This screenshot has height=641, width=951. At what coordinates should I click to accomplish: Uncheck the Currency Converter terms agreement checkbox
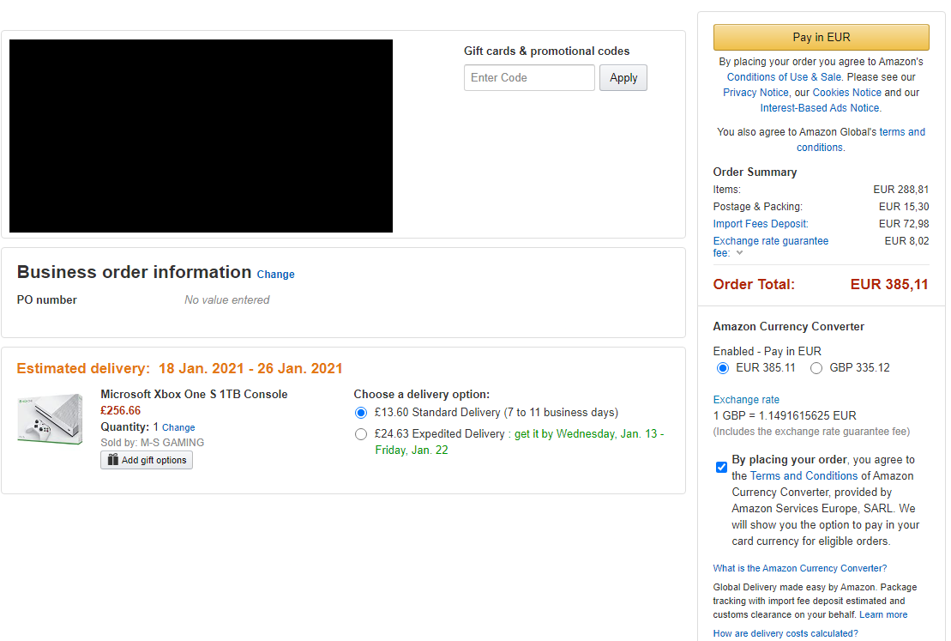tap(721, 467)
